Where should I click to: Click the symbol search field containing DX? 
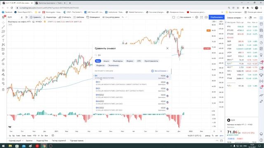132,55
